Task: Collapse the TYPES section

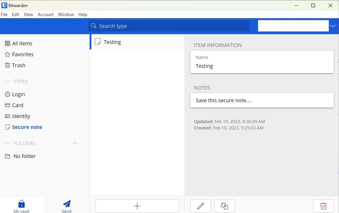Action: click(8, 82)
